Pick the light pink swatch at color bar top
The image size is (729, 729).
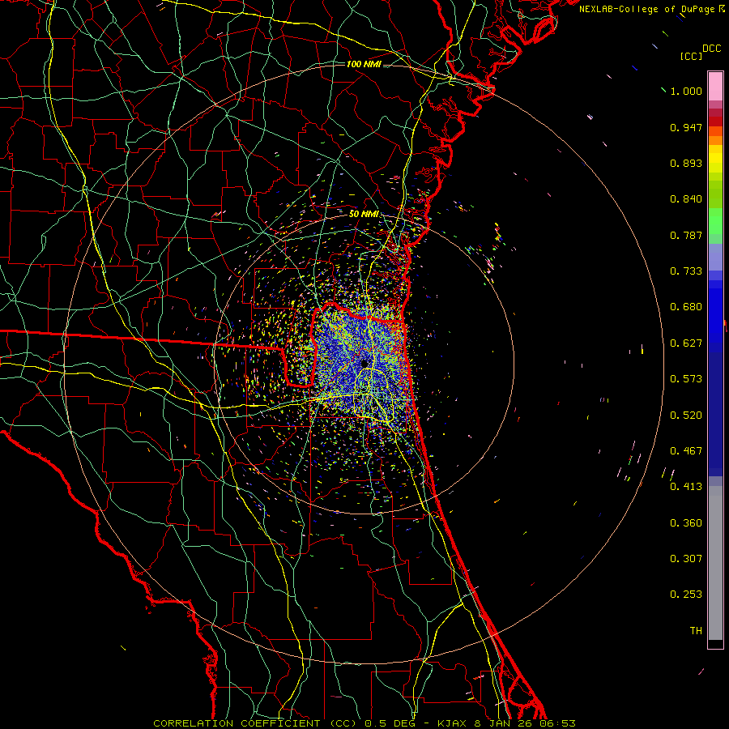(x=715, y=86)
